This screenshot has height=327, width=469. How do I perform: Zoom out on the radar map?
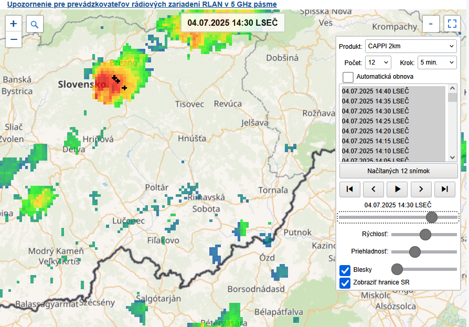point(14,39)
